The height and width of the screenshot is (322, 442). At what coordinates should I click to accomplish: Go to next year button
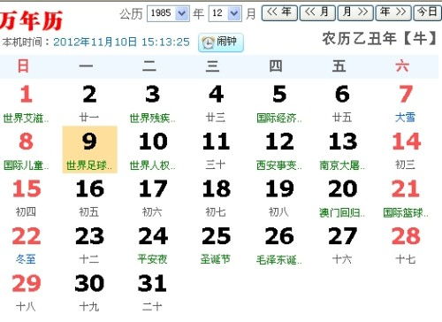[x=393, y=13]
